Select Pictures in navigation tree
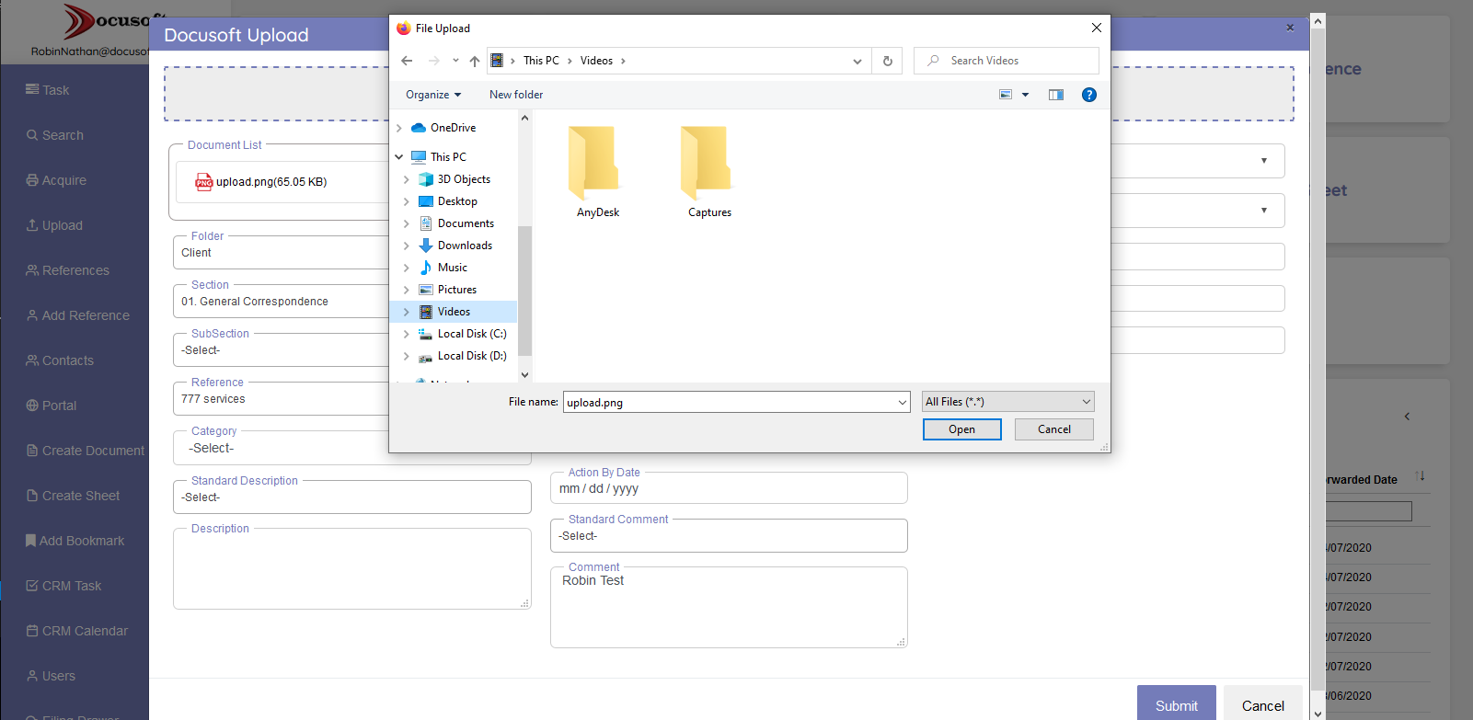This screenshot has width=1473, height=720. (456, 290)
